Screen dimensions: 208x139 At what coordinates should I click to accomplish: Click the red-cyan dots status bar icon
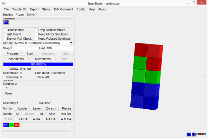click(203, 134)
